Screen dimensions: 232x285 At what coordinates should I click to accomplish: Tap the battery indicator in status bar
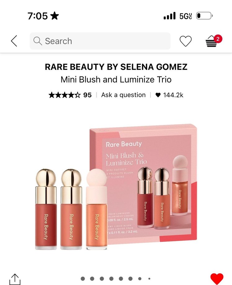coord(204,16)
